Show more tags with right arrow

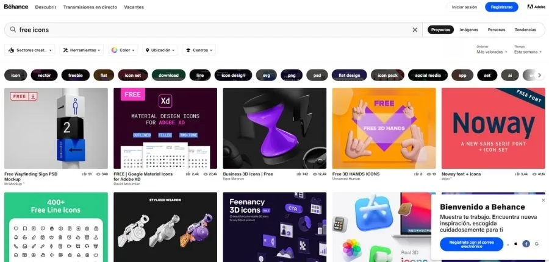tap(540, 75)
